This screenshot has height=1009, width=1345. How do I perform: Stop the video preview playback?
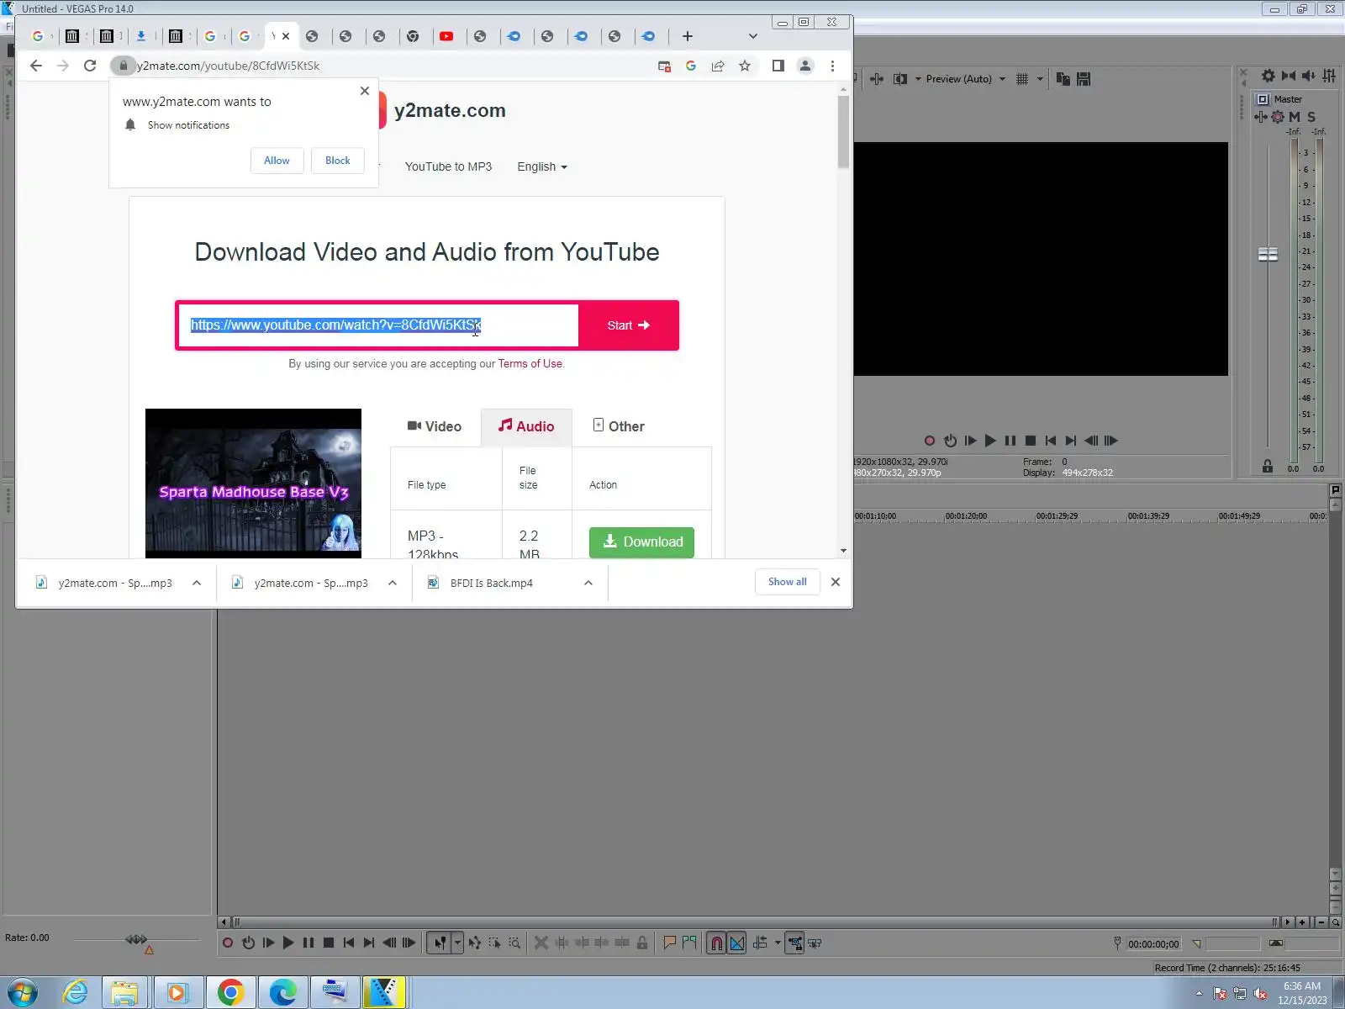(x=1031, y=441)
